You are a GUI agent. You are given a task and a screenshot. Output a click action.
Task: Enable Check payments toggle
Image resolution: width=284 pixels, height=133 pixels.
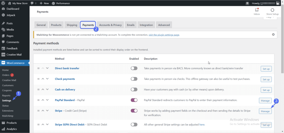tap(134, 79)
